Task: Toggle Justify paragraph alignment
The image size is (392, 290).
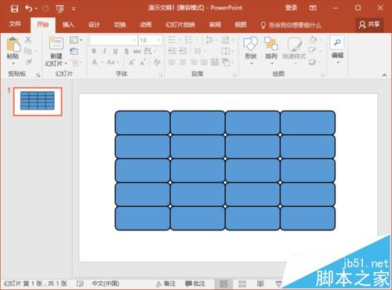Action: pos(205,62)
